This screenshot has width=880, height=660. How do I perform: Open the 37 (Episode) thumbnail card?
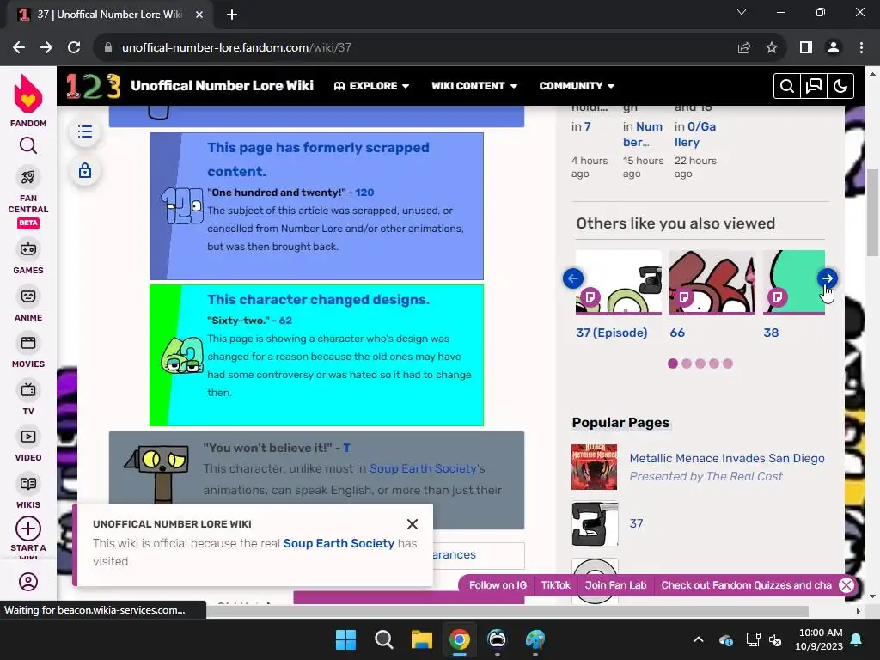point(619,282)
